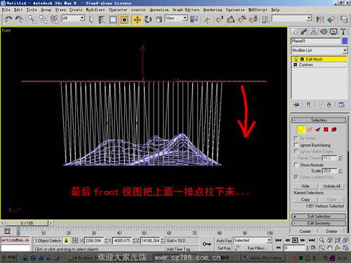Open the Modifier List dropdown
This screenshot has width=351, height=263.
tap(319, 50)
